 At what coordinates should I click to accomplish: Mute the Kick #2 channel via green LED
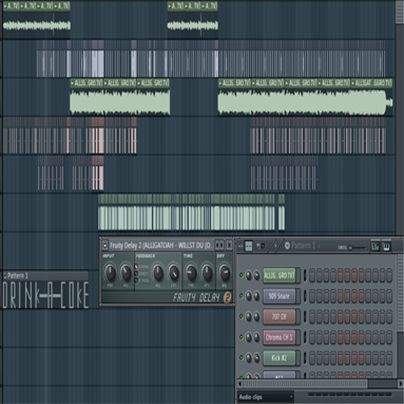(x=242, y=357)
